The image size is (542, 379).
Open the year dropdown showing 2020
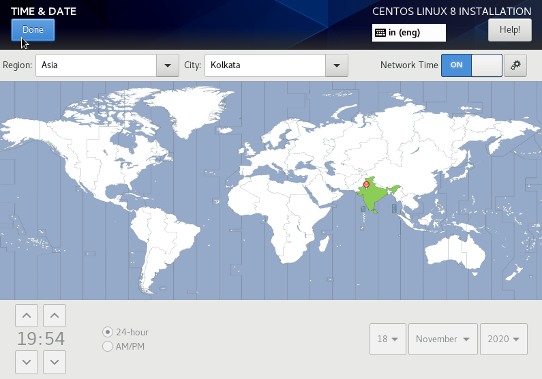pyautogui.click(x=504, y=339)
